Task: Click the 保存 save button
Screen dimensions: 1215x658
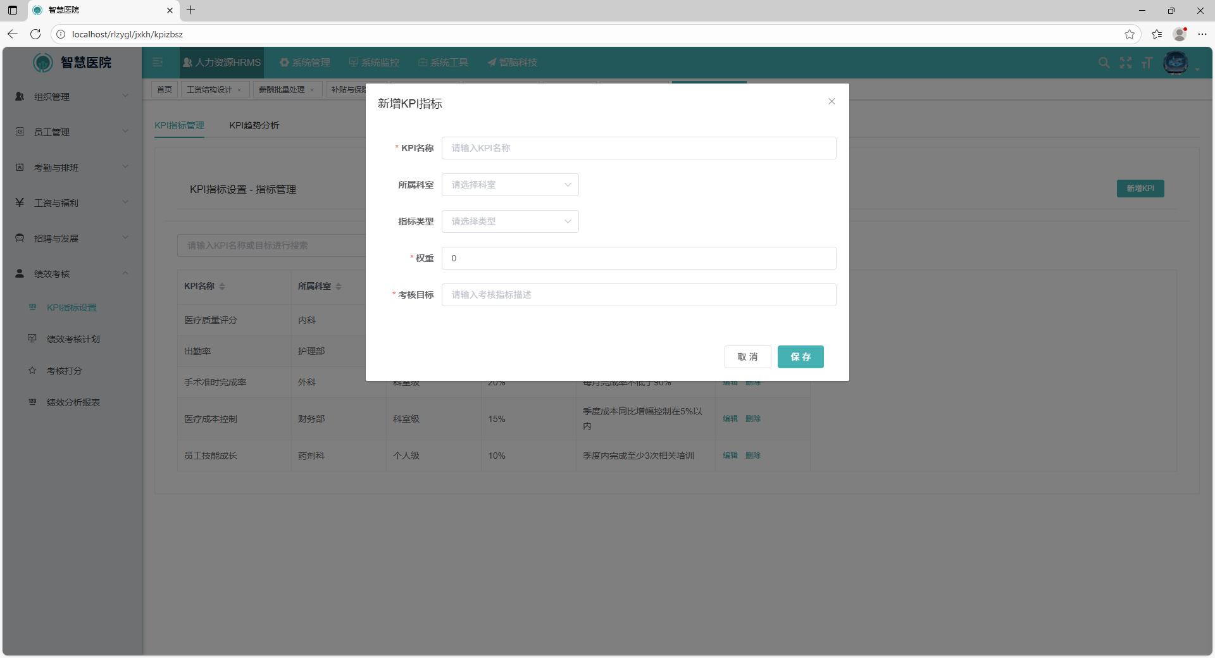Action: [x=801, y=357]
